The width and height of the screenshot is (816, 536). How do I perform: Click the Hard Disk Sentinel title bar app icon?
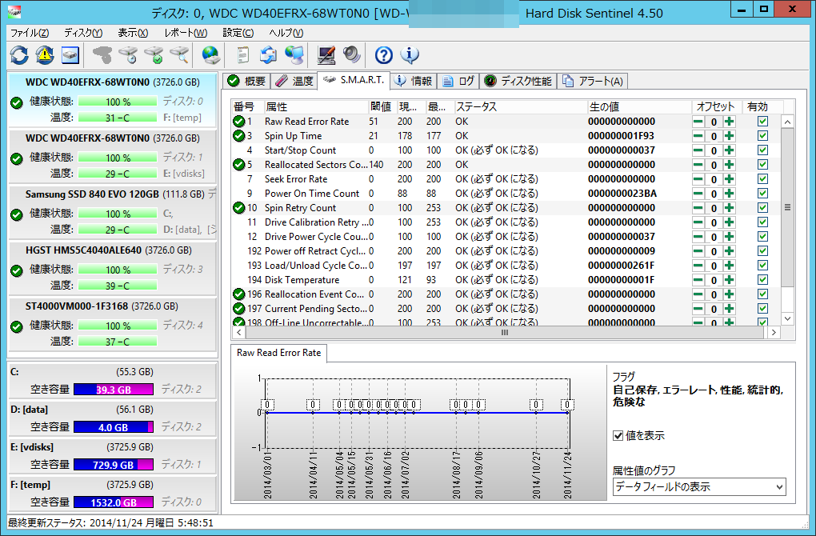click(14, 11)
